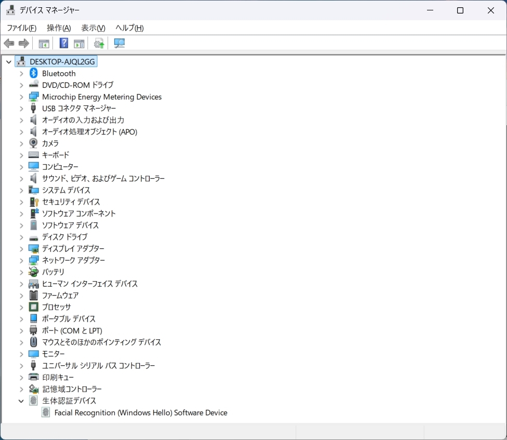Click the カメラ webcam icon
The width and height of the screenshot is (507, 440).
point(34,143)
